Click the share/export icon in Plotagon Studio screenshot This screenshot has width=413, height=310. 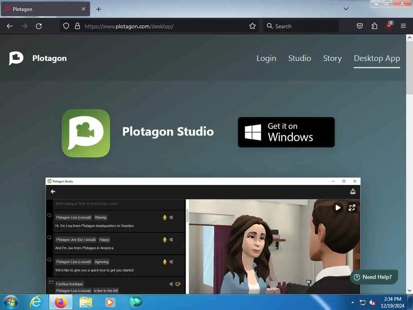point(353,191)
